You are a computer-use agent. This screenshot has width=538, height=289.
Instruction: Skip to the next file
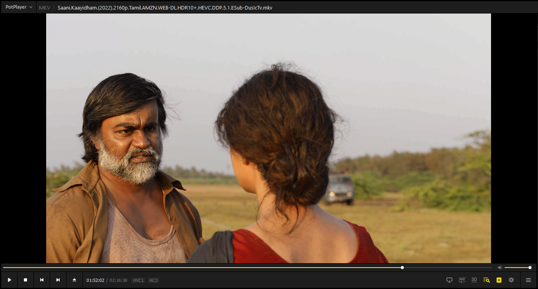(58, 280)
